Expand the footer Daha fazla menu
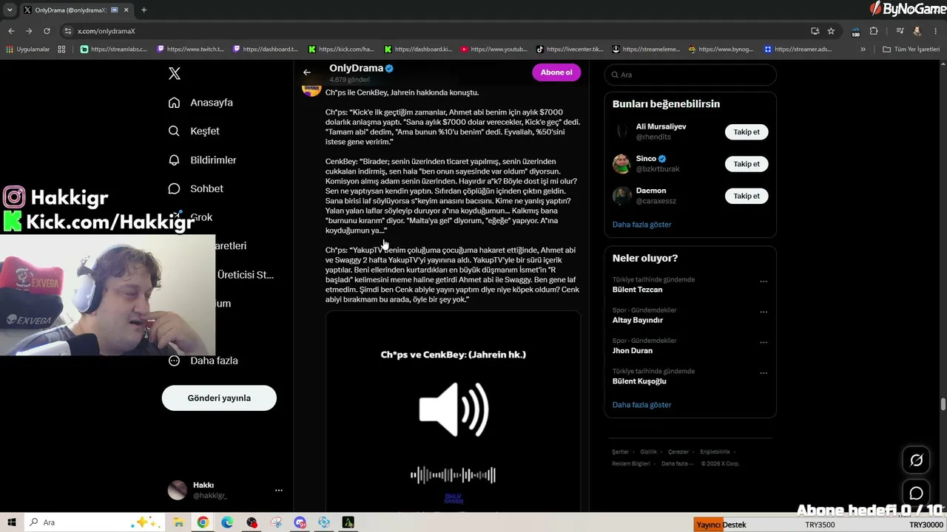This screenshot has width=947, height=532. pos(676,463)
